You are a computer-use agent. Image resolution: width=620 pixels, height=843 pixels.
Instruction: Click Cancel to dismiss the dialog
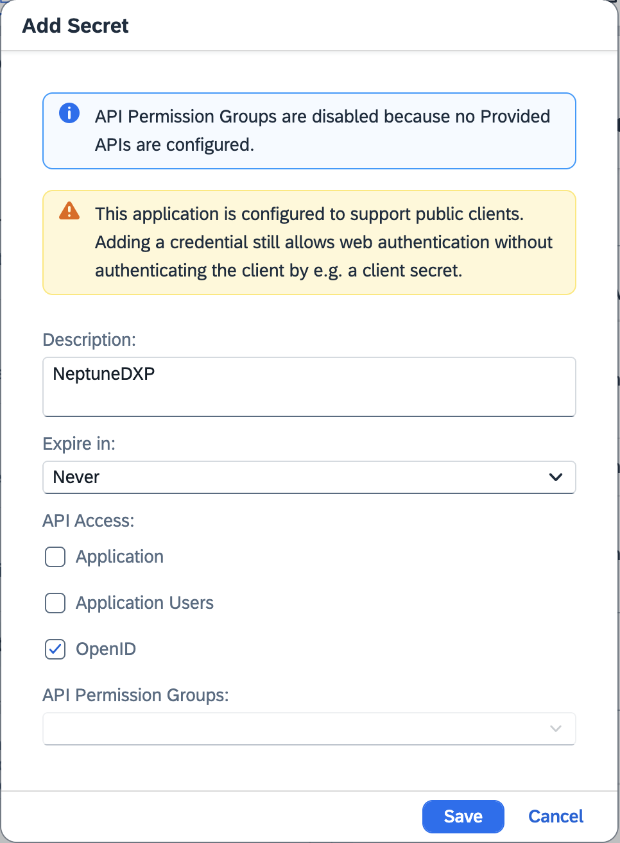pos(555,816)
